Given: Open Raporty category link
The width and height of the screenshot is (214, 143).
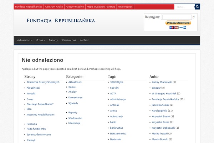Looking at the screenshot, I should tap(73, 113).
